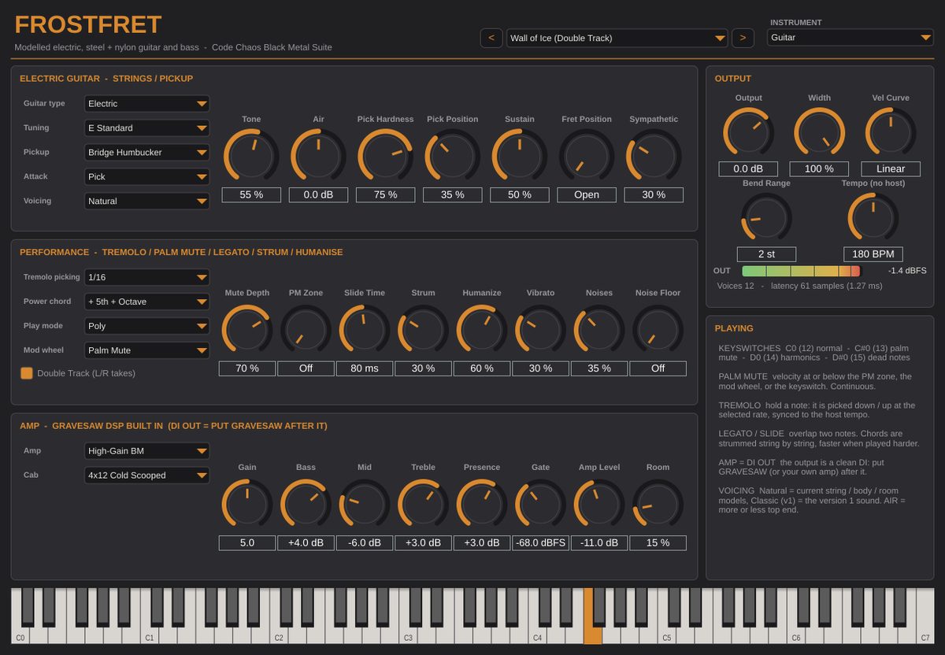The height and width of the screenshot is (655, 945).
Task: Open the Voicing dropdown
Action: coord(147,201)
